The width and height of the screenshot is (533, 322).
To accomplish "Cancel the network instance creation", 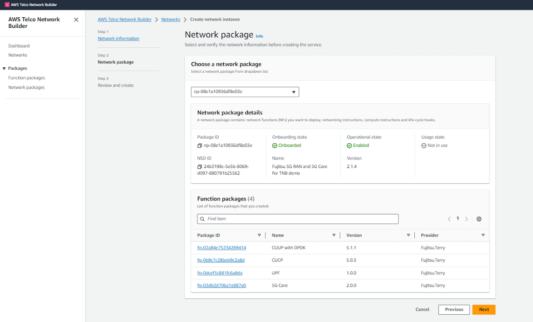I will coord(422,309).
